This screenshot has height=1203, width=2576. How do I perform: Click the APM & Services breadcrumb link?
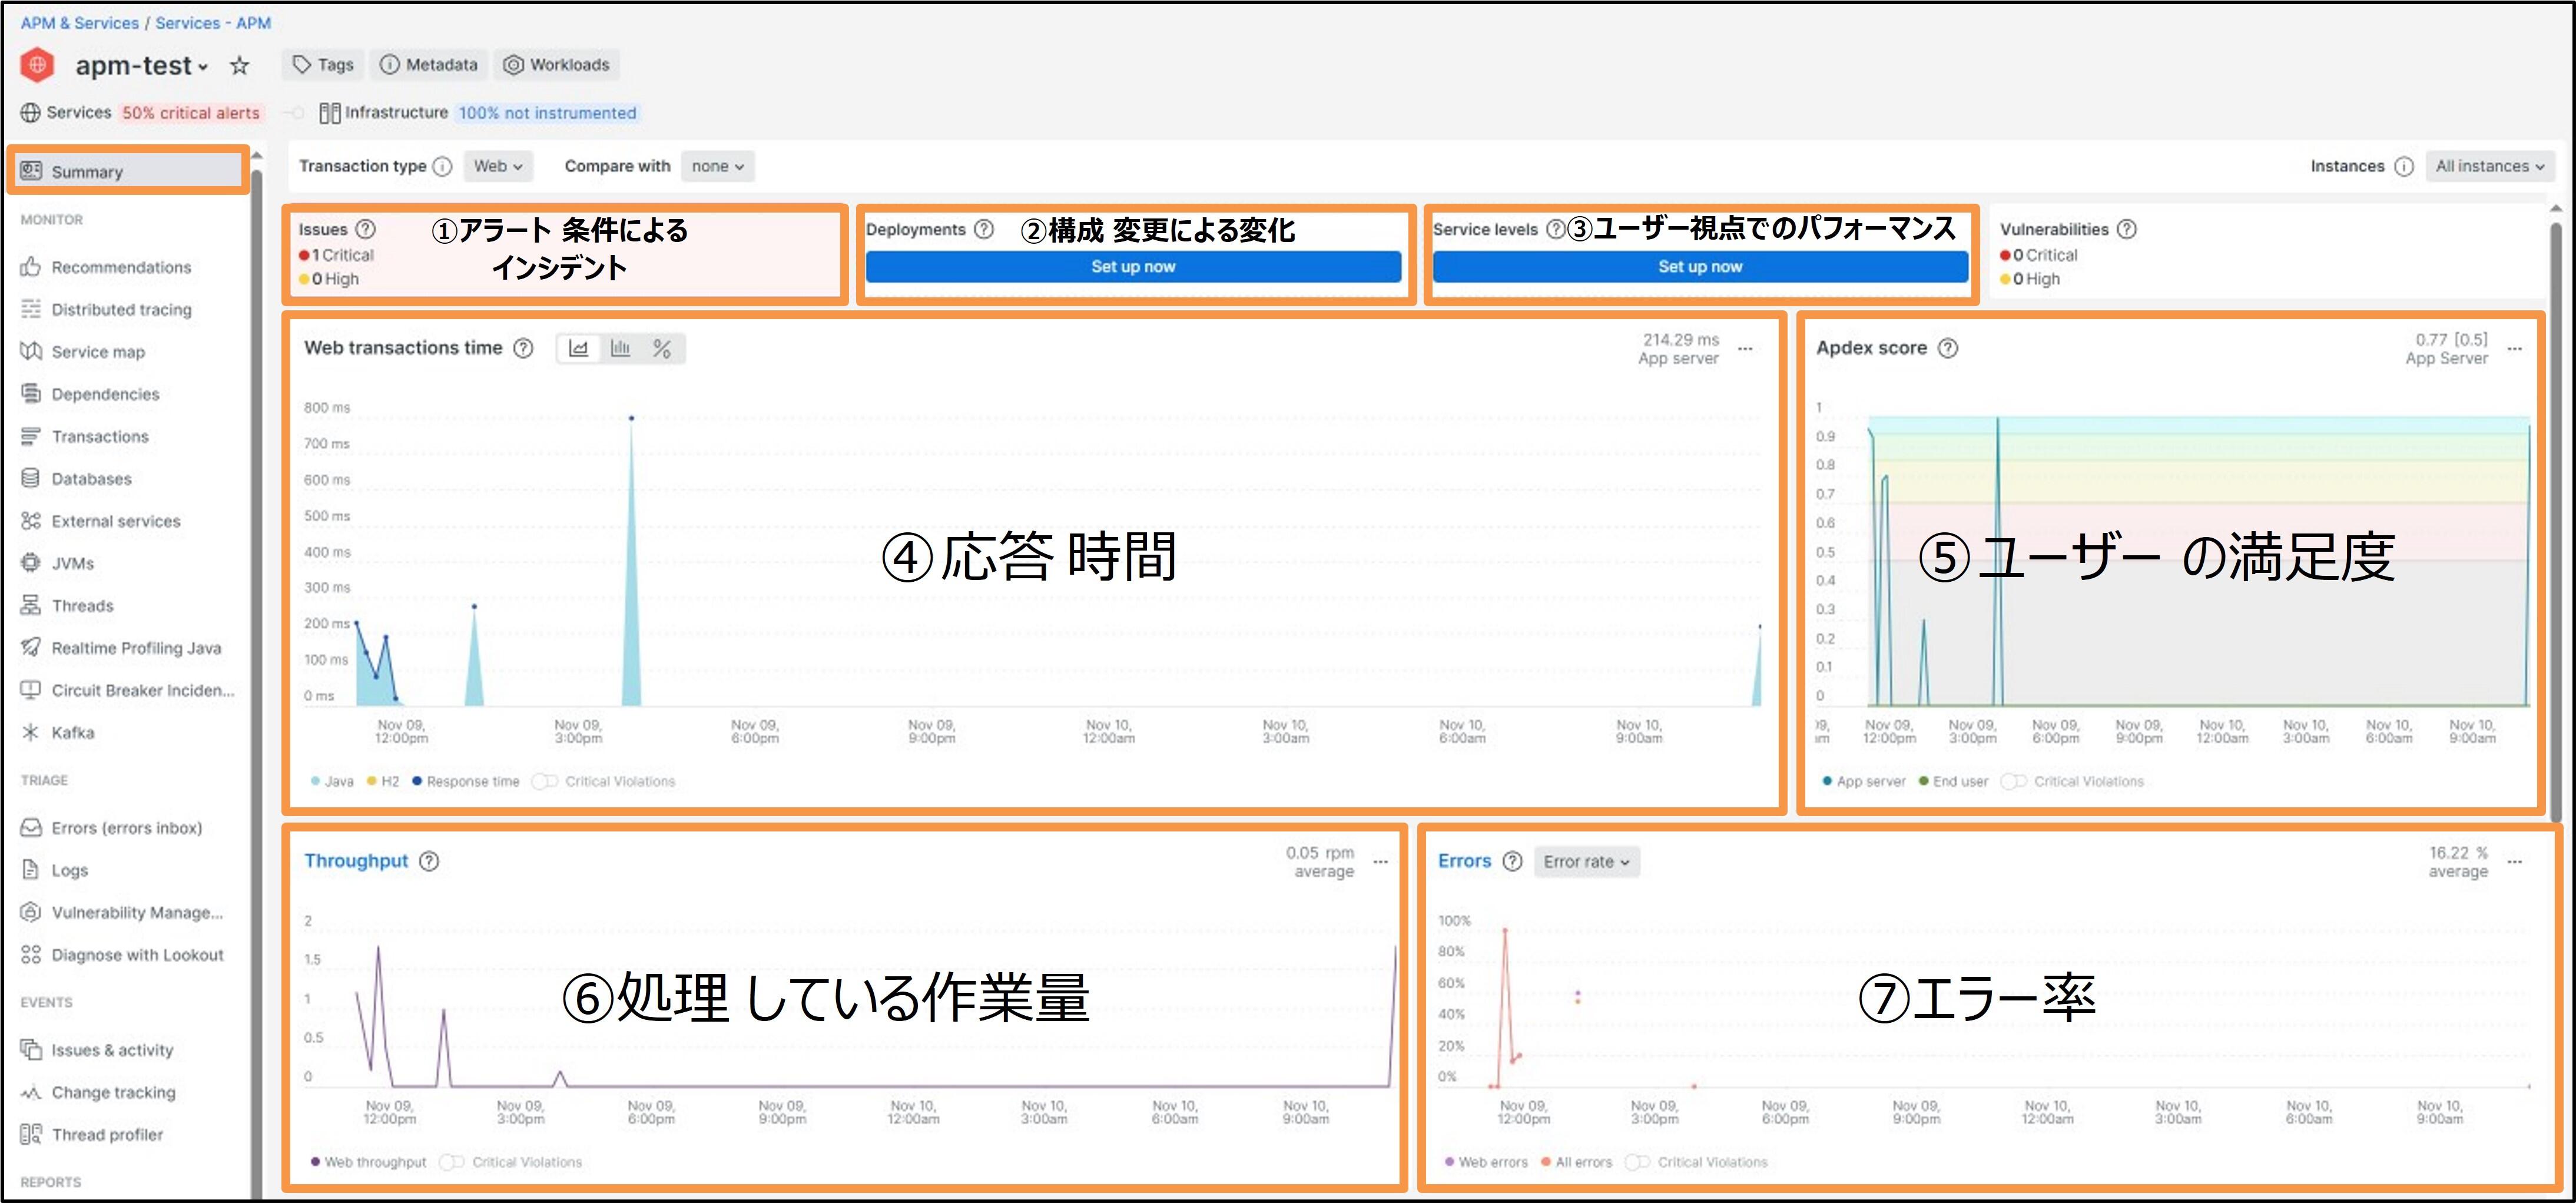click(x=79, y=22)
